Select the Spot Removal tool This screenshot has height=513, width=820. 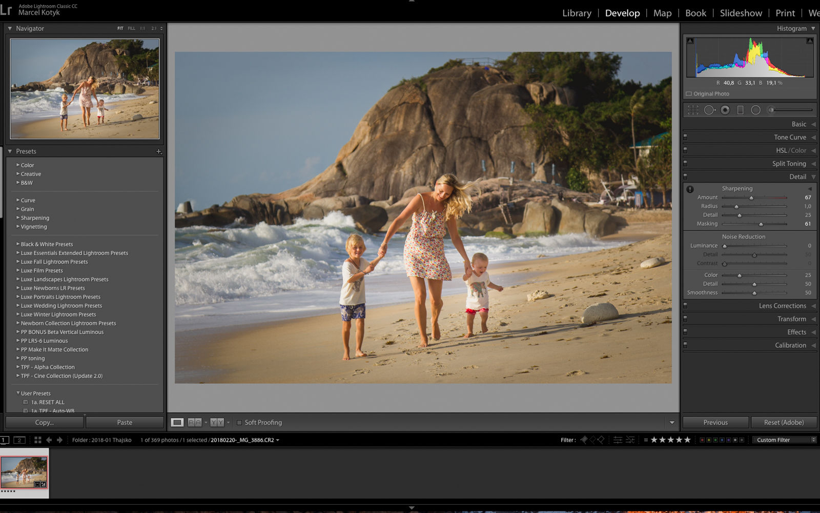point(709,110)
